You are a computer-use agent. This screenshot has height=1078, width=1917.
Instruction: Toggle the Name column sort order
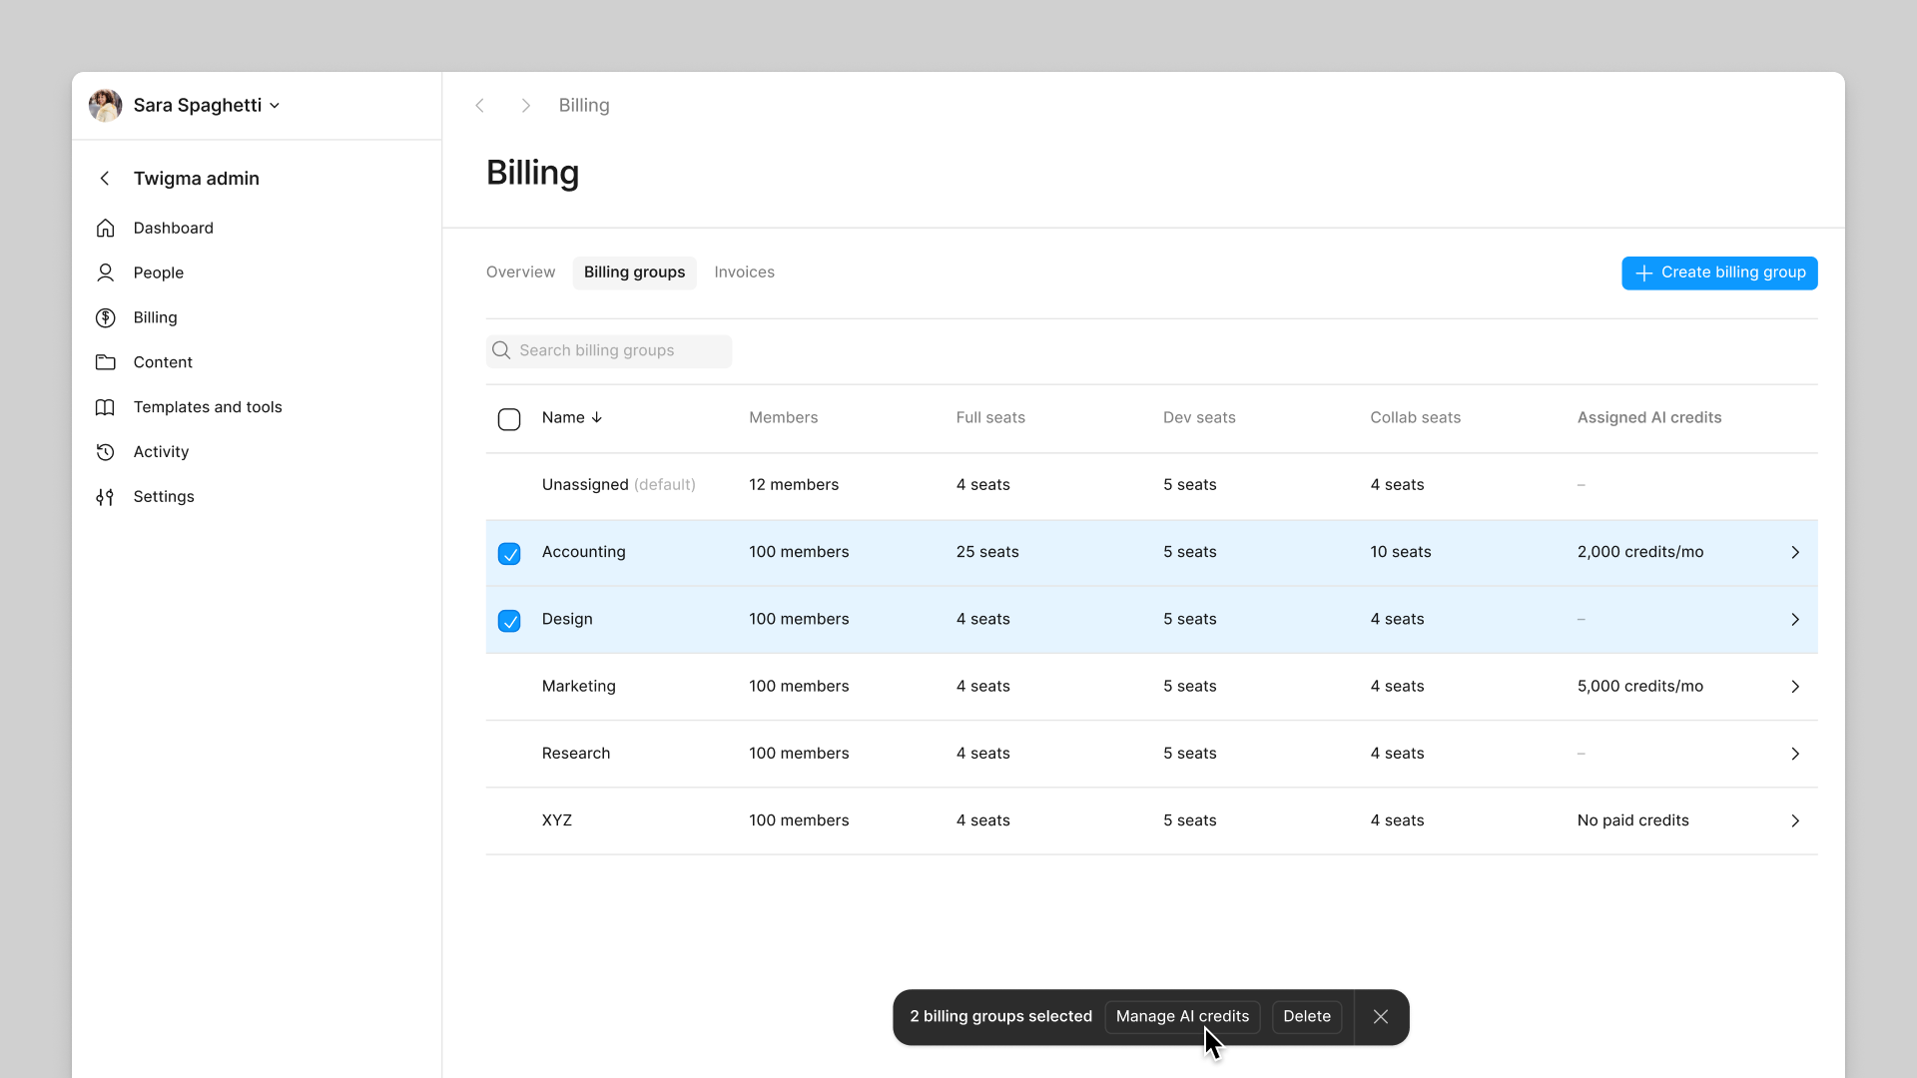(572, 417)
